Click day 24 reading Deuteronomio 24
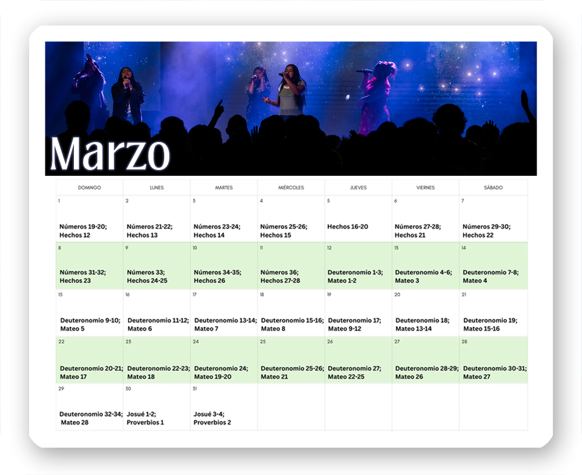This screenshot has width=582, height=475. (x=221, y=372)
